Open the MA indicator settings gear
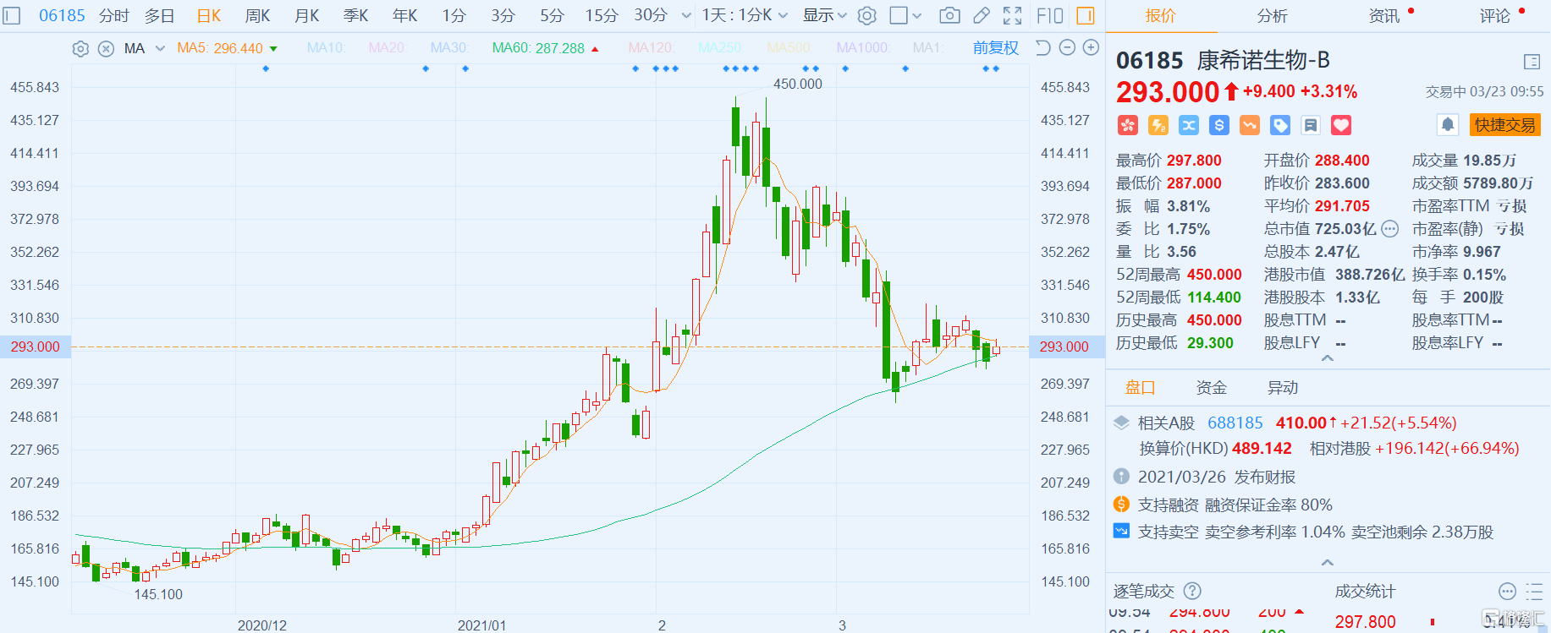 [x=80, y=49]
